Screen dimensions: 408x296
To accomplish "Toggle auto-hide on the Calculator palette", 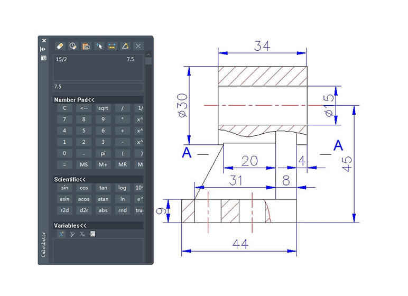I will [x=43, y=49].
